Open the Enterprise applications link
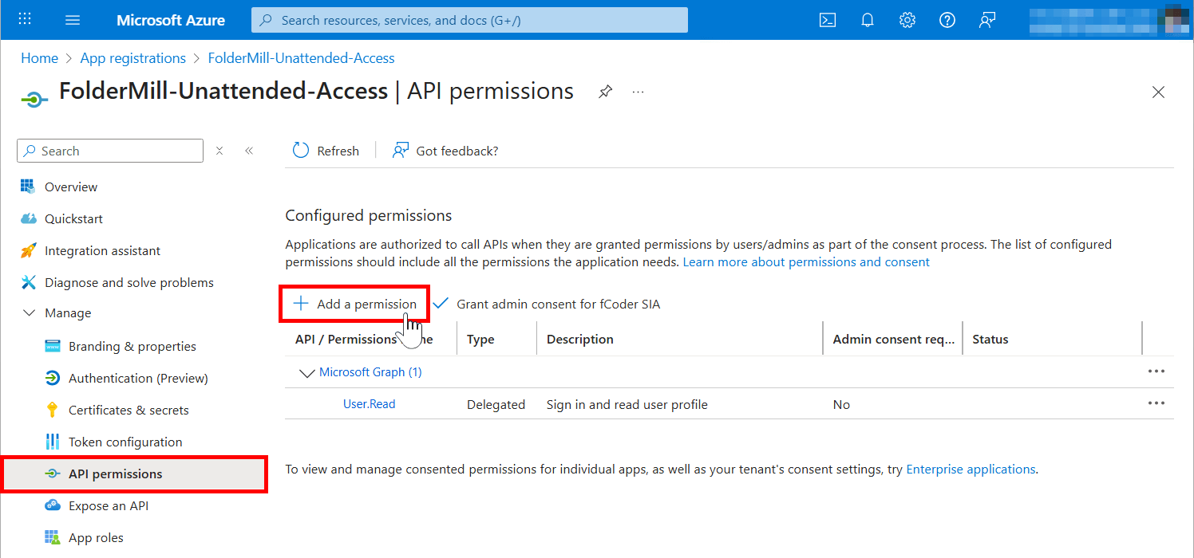1194x558 pixels. [971, 469]
